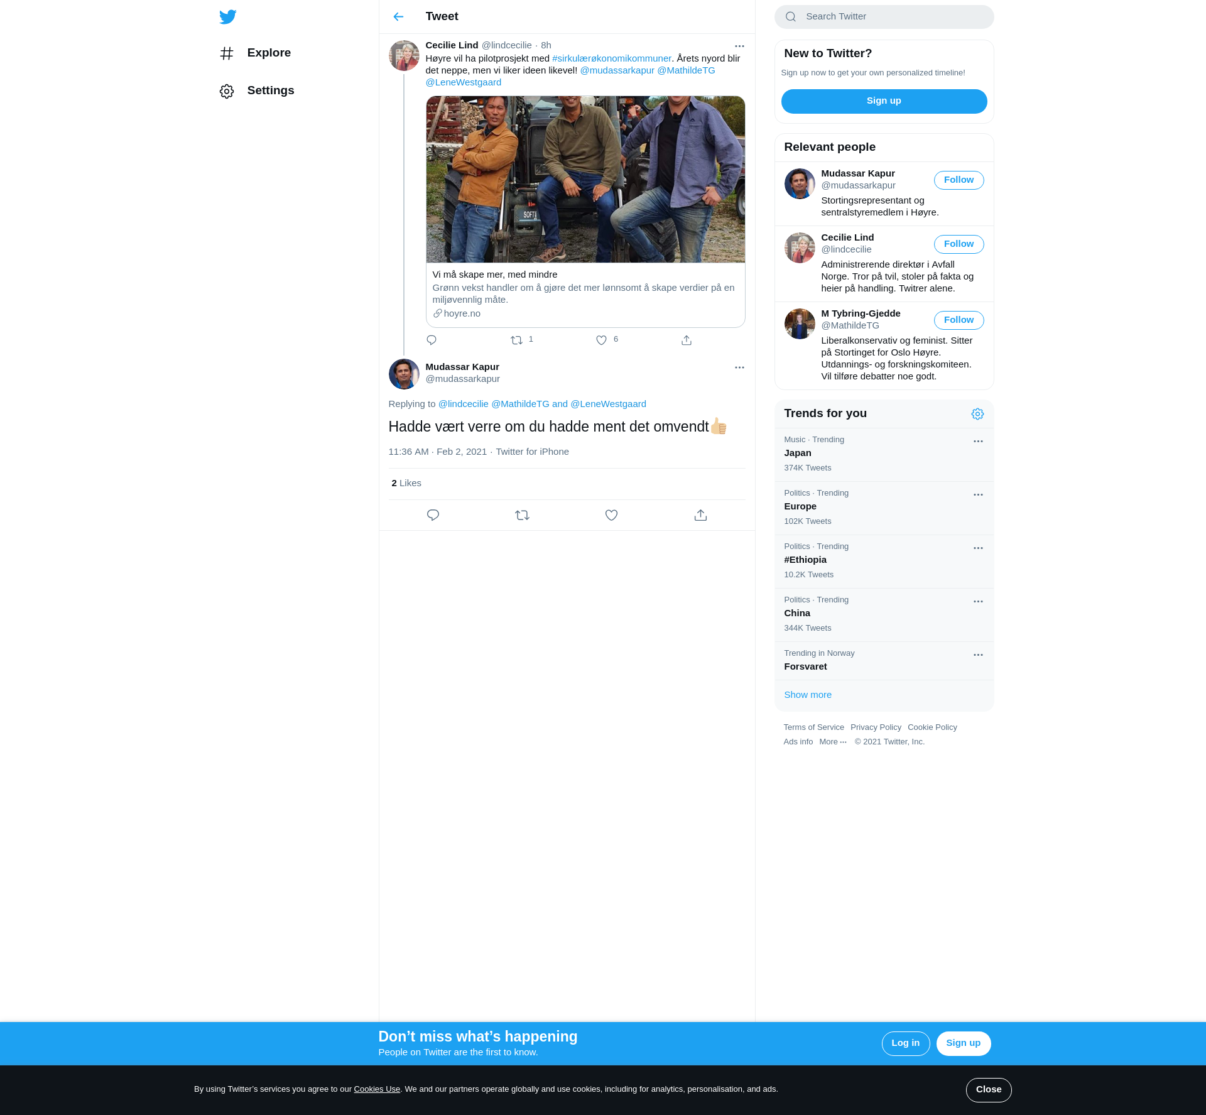1206x1115 pixels.
Task: Click the Search Twitter field
Action: 884,17
